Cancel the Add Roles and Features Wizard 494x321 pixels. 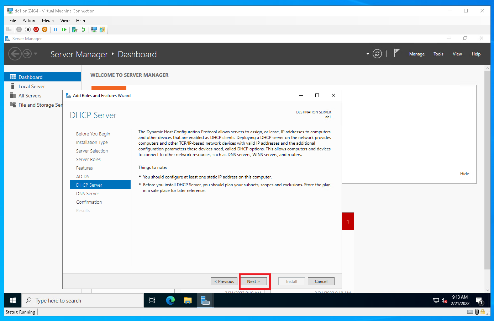pyautogui.click(x=321, y=281)
